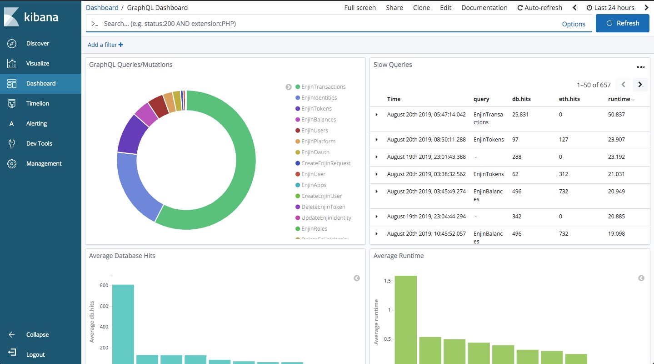The image size is (654, 364).
Task: Open the Visualize chart icon
Action: tap(12, 64)
